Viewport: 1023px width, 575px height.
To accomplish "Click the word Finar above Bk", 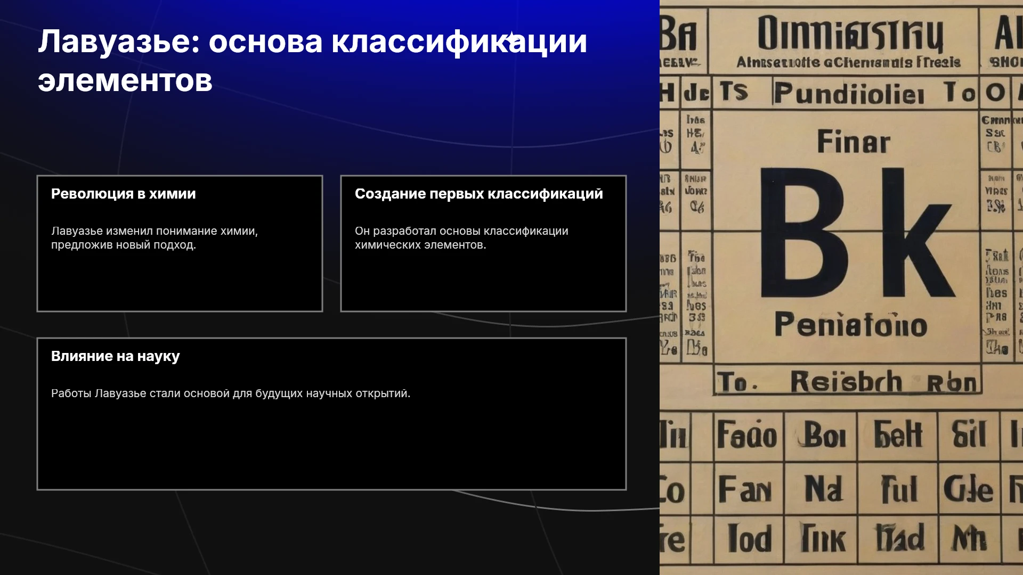I will click(x=854, y=142).
